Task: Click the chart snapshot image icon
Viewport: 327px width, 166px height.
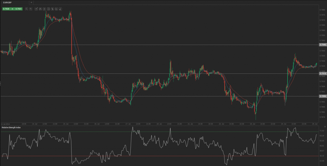Action: pyautogui.click(x=49, y=9)
